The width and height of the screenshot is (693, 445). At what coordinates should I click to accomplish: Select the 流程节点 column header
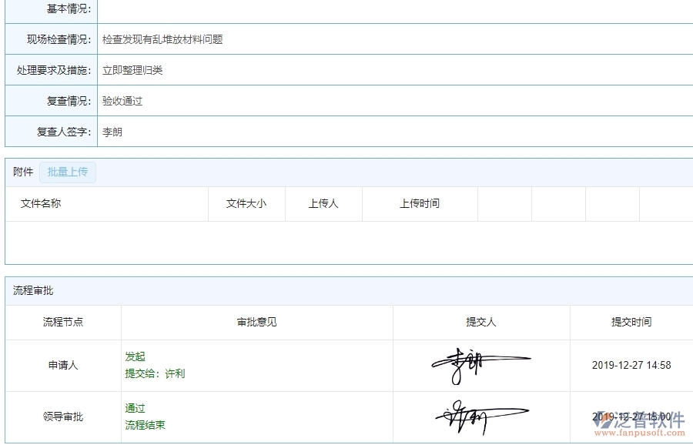62,323
